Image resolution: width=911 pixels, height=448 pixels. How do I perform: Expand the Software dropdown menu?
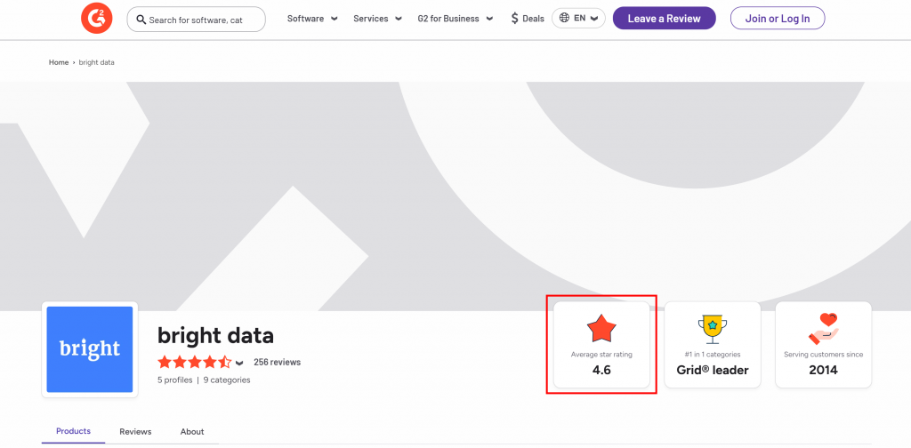[x=312, y=19]
